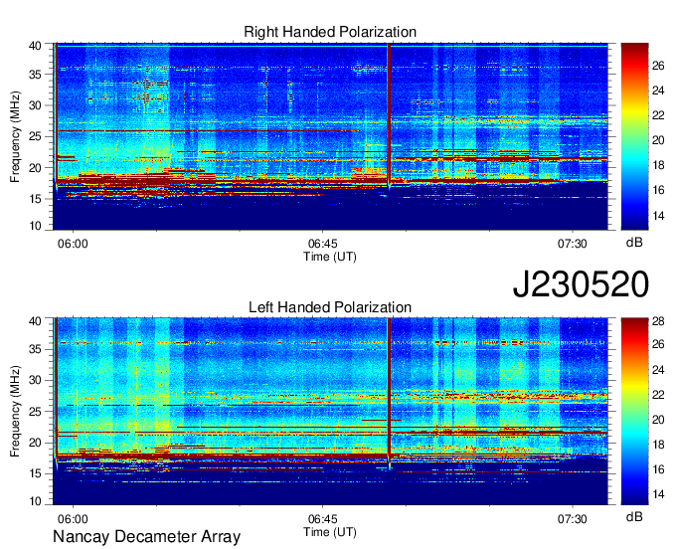The image size is (676, 549).
Task: Click the 'Right Handed Polarization' title
Action: (330, 32)
